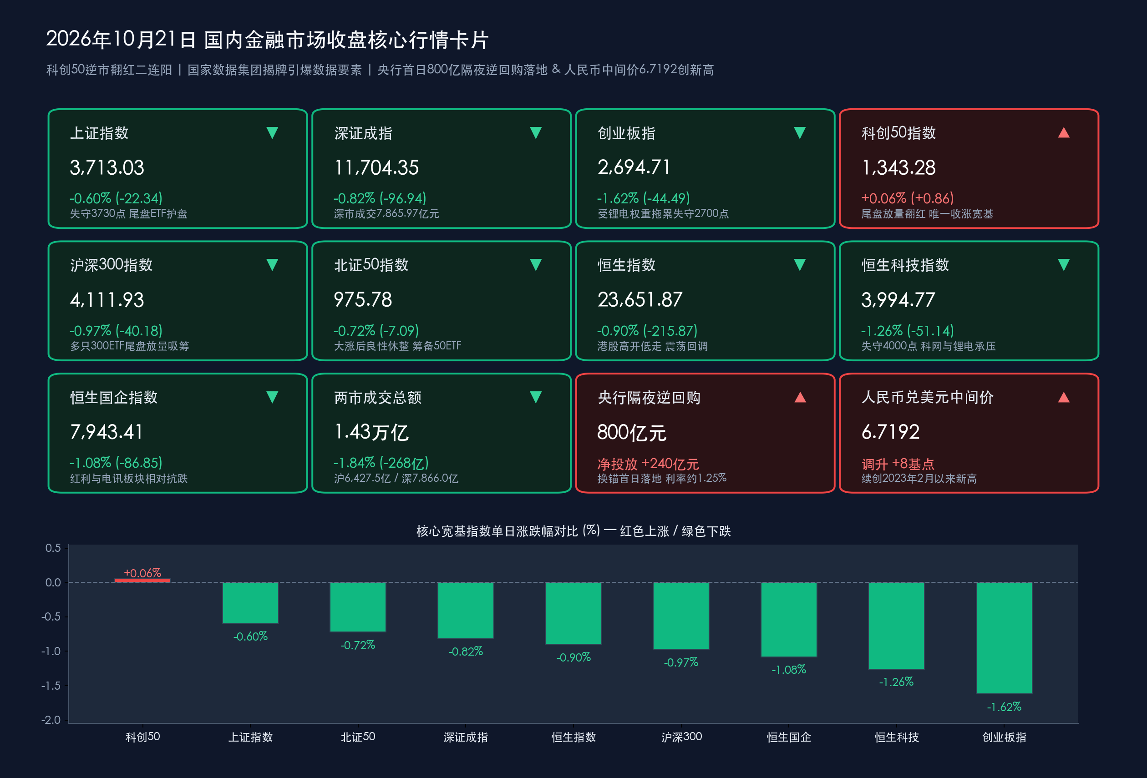Screen dimensions: 1147x778
Task: Click the 北证50 axis label
Action: click(358, 737)
